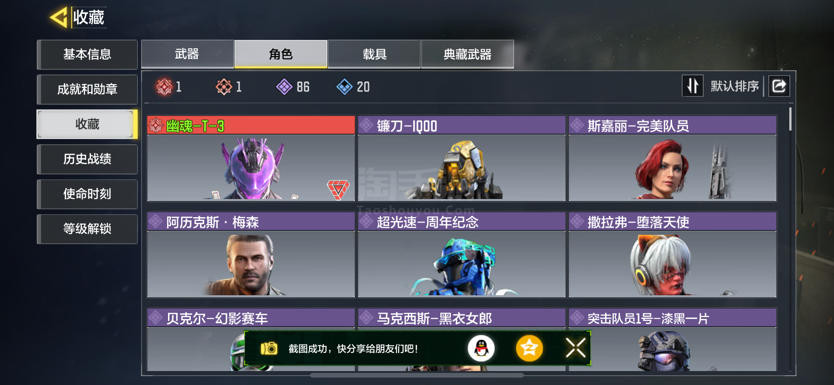This screenshot has height=385, width=834.
Task: Filter by purple epic rarity count 86
Action: click(x=293, y=86)
